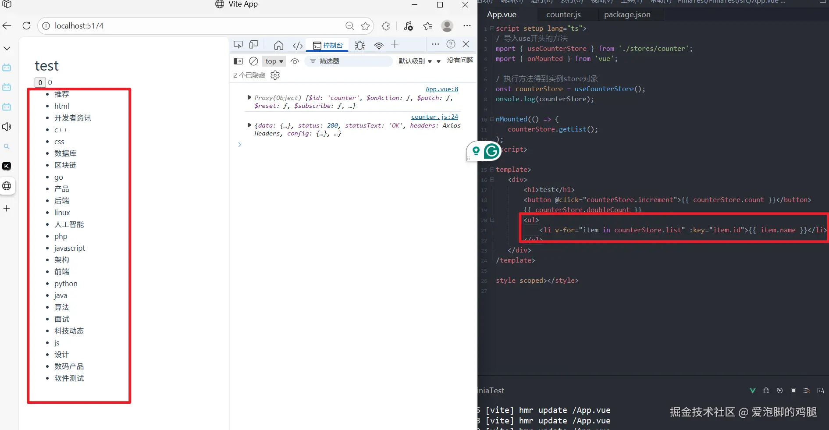Open DevTools help
This screenshot has height=430, width=829.
451,44
